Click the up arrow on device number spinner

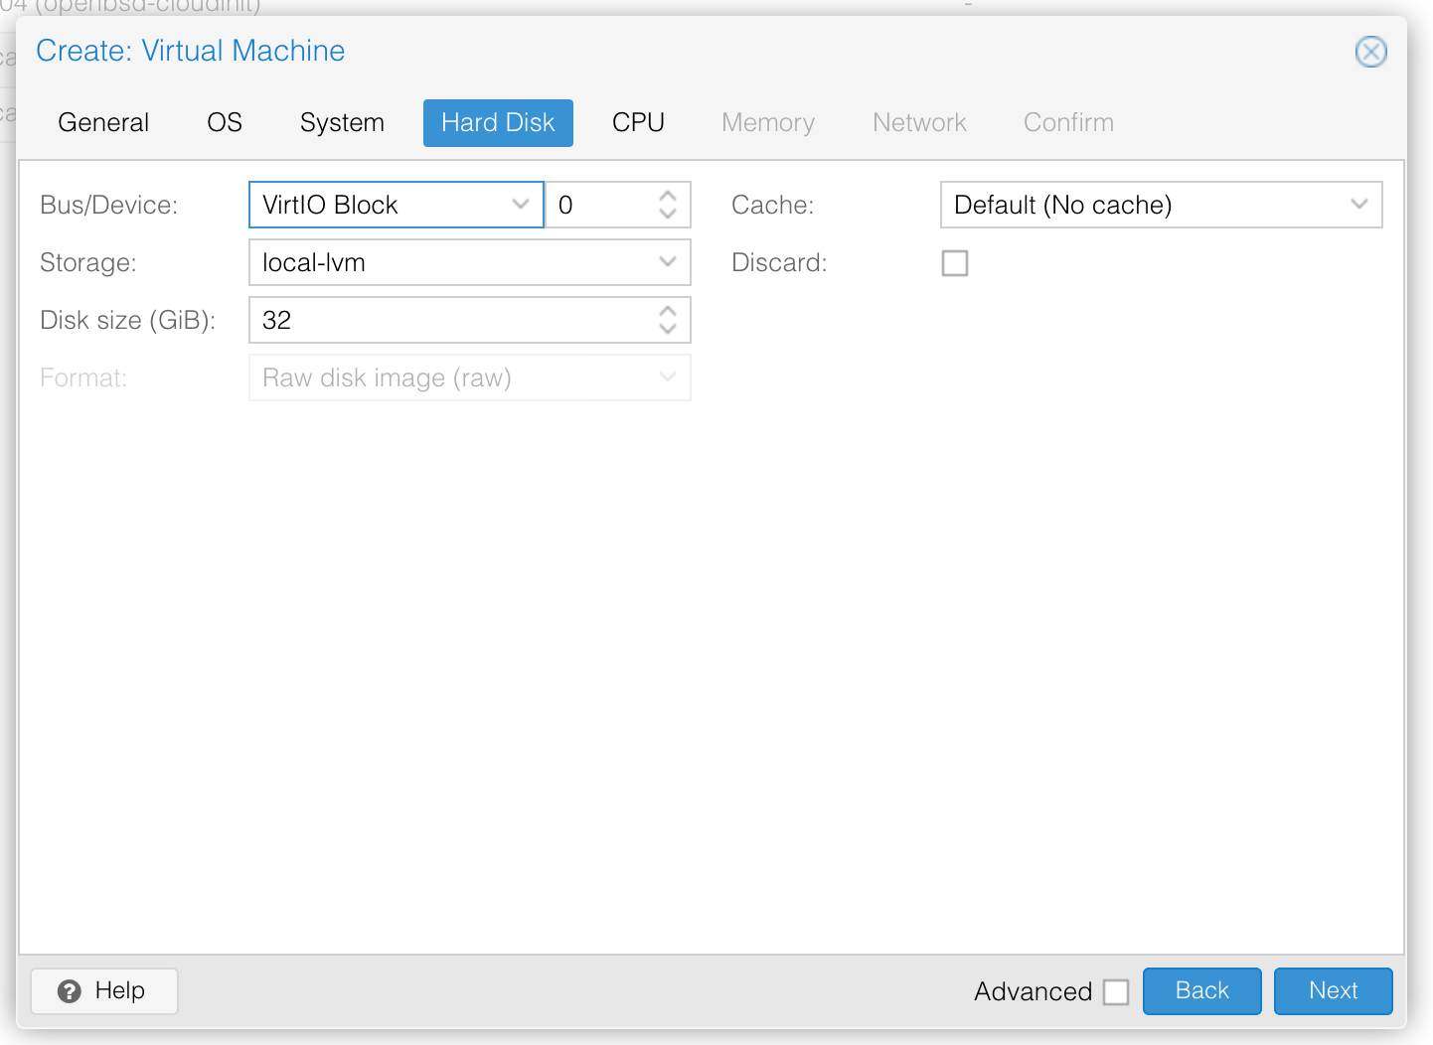tap(667, 196)
